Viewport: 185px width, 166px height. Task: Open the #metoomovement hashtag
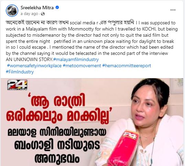[82, 66]
